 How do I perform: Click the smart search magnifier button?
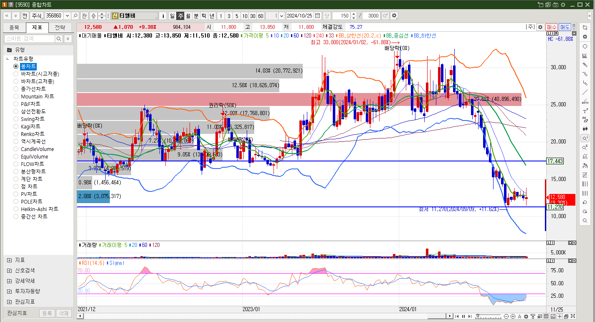pos(59,38)
